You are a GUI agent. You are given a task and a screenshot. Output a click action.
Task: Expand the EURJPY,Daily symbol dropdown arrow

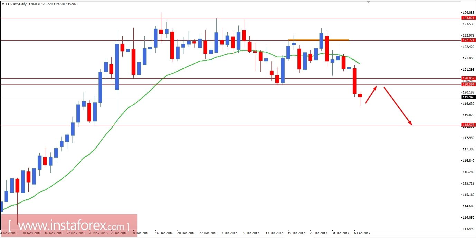3,4
